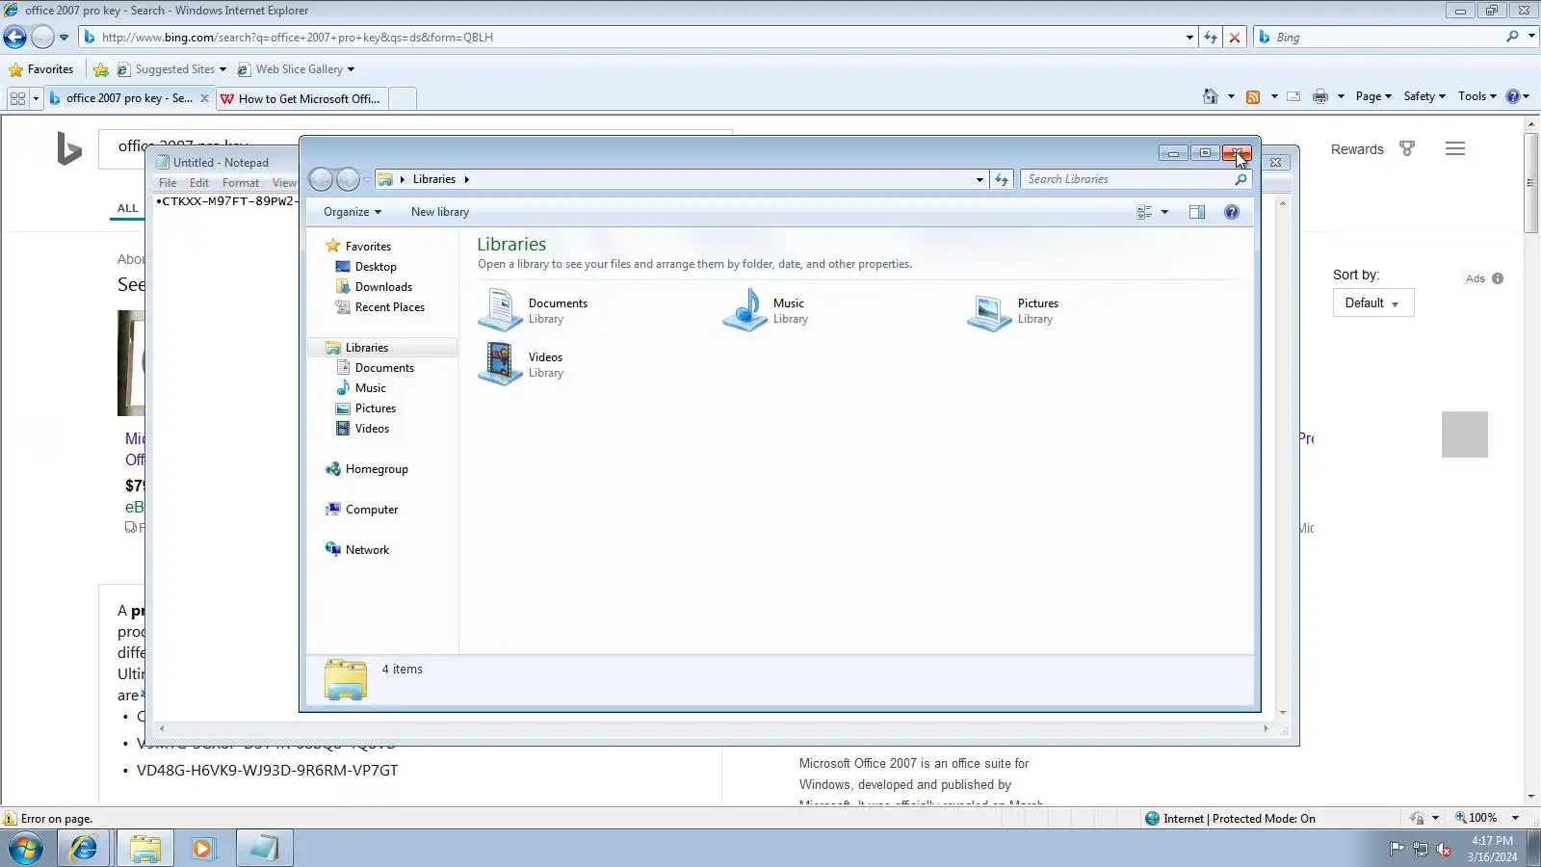Image resolution: width=1541 pixels, height=867 pixels.
Task: Add to Favorites bar icon
Action: click(x=101, y=69)
